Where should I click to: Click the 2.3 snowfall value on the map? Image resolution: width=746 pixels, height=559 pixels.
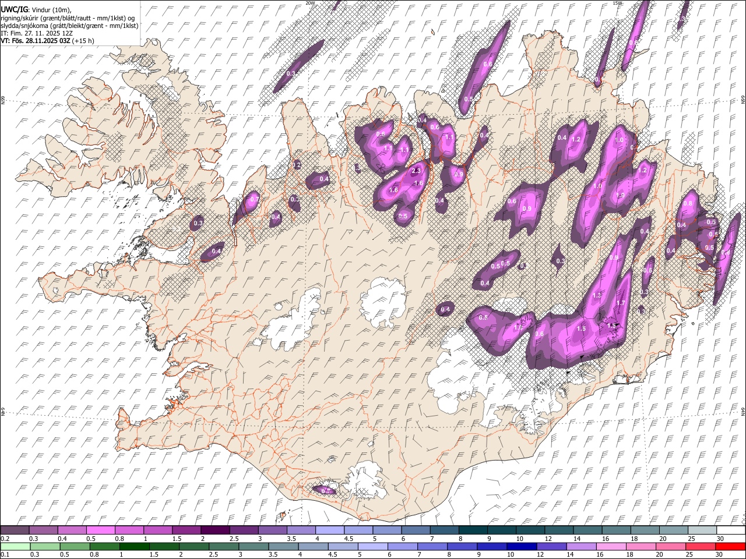coord(416,171)
